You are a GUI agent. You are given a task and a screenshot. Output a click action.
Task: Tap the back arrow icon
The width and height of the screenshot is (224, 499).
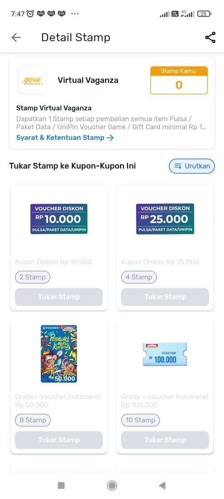point(16,37)
